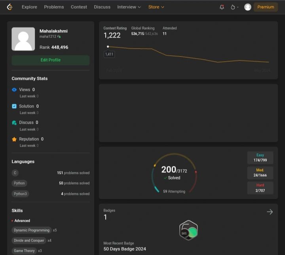Viewport: 285px width, 255px height.
Task: Click the Rank 448,496 text
Action: (54, 47)
